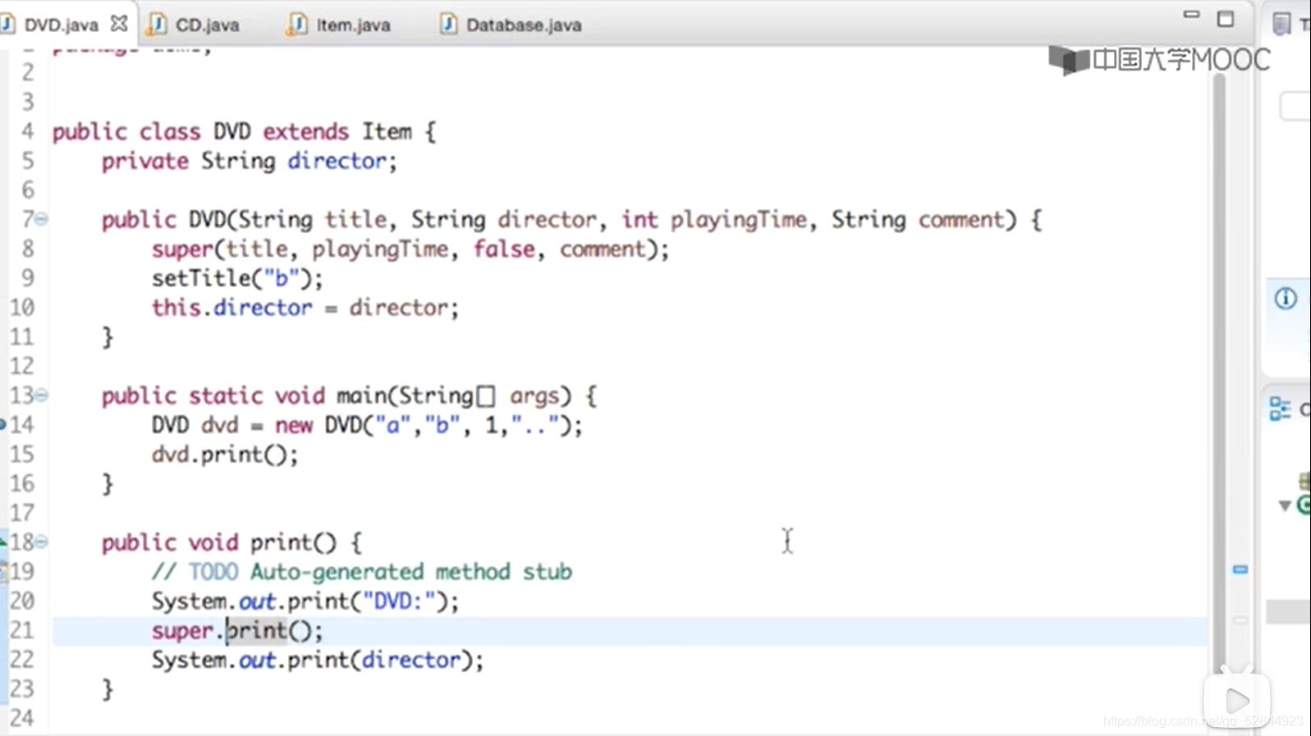This screenshot has height=736, width=1311.
Task: Click the marker beside line 14
Action: click(x=3, y=424)
